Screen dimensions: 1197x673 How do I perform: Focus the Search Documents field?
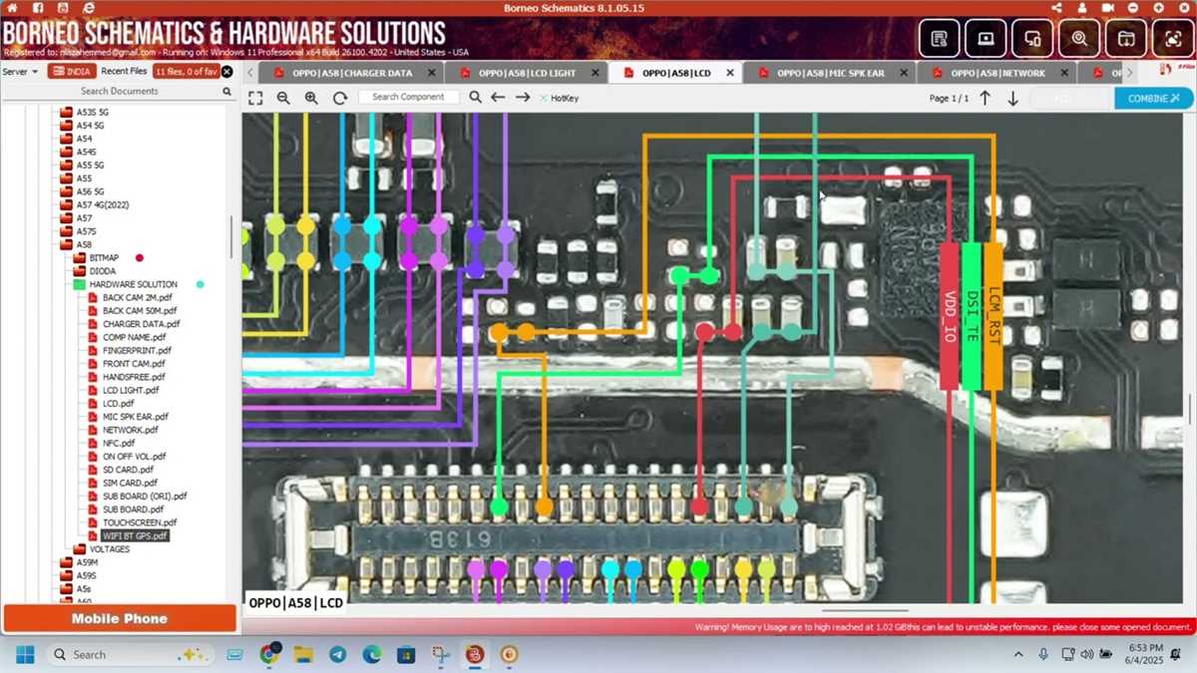coord(120,91)
